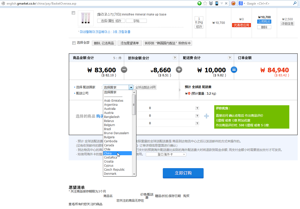Open the Google search engine selector
Viewport: 300px width, 209px height.
pos(242,3)
